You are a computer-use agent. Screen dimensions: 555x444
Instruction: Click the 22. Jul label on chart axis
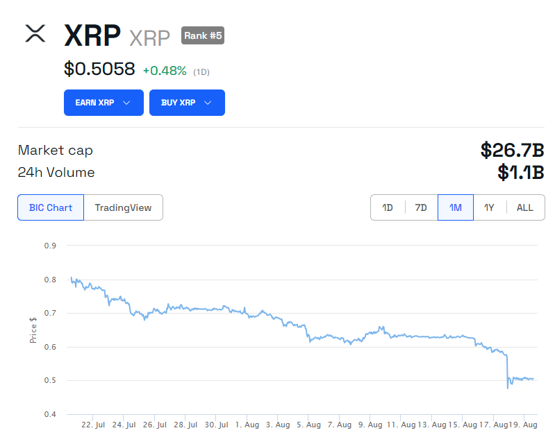pyautogui.click(x=93, y=425)
